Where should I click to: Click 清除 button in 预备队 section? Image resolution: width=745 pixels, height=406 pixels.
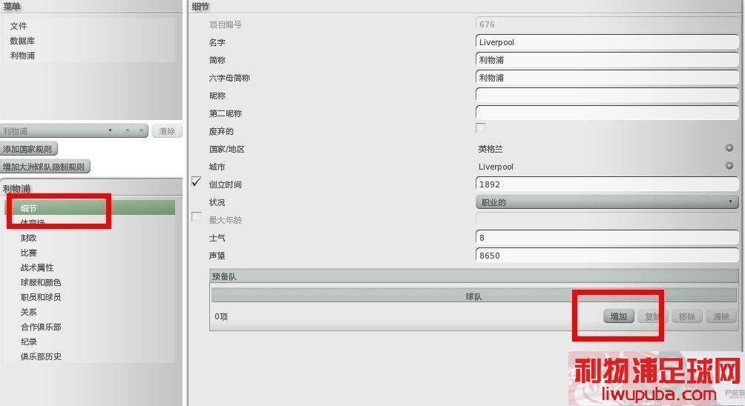pyautogui.click(x=721, y=316)
